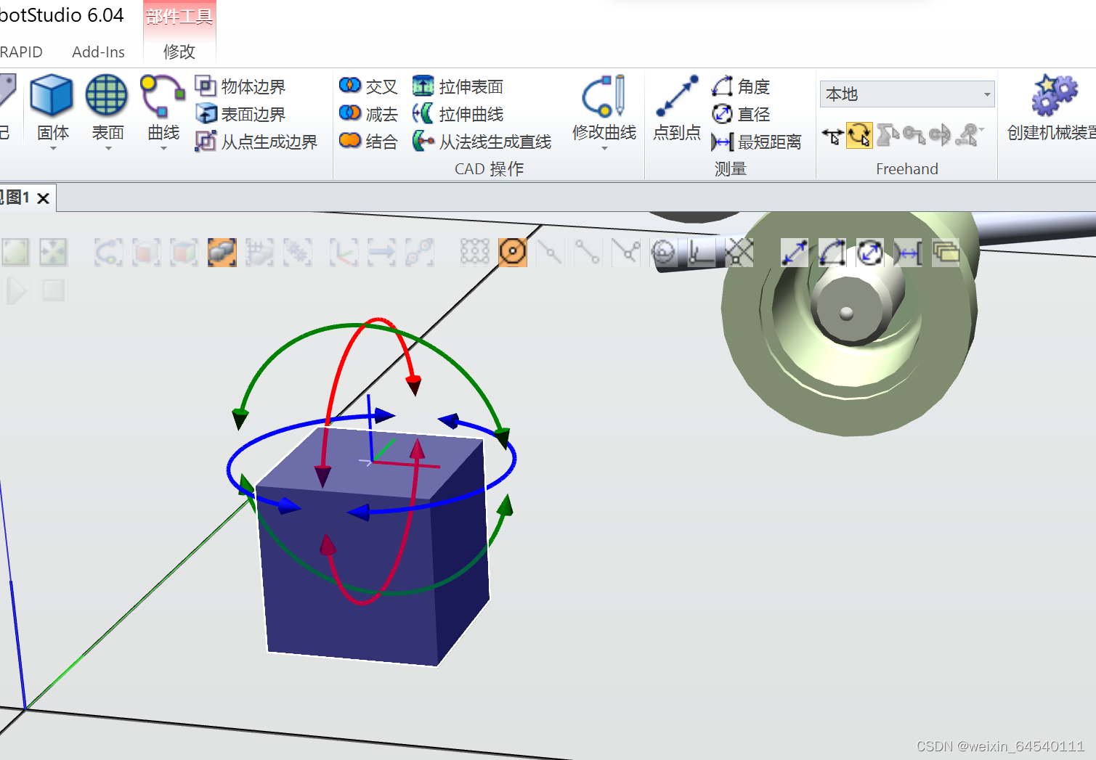
Task: Toggle the Freehand Rotate tool
Action: click(x=859, y=135)
